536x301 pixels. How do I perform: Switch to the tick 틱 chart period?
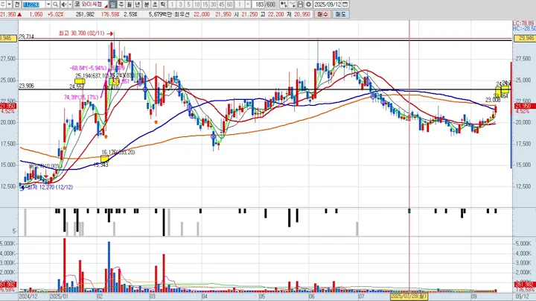coord(163,4)
